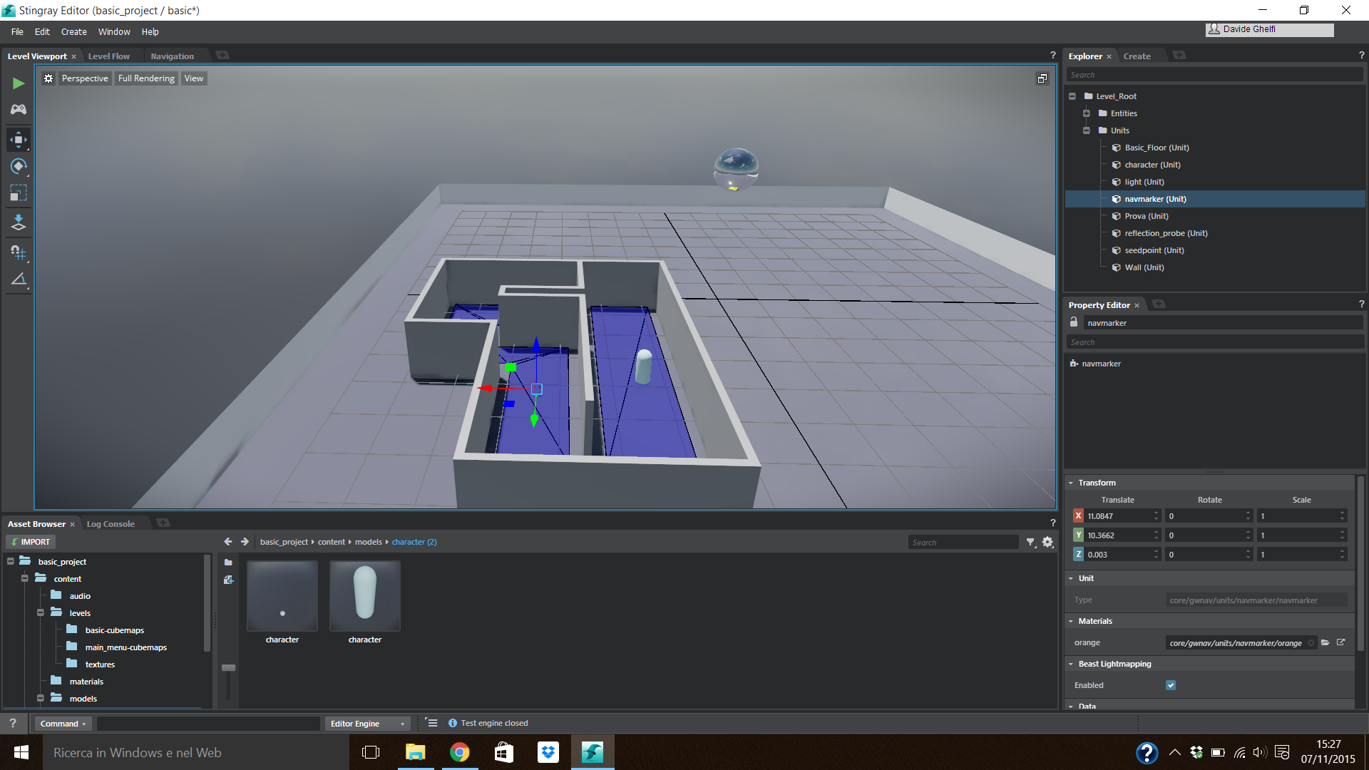Select the capsule character thumbnail
Screen dimensions: 1369x770
tap(364, 596)
